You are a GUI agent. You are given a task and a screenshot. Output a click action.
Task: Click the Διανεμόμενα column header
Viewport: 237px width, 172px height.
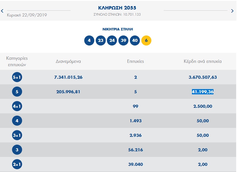click(x=68, y=61)
